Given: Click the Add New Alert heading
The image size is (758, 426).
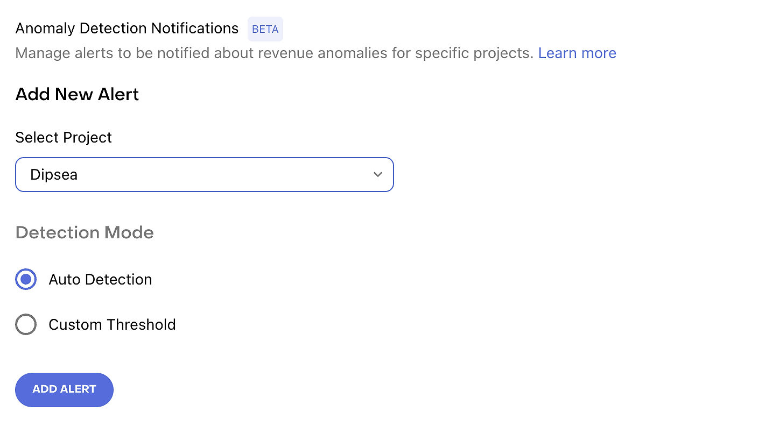Looking at the screenshot, I should pos(77,94).
